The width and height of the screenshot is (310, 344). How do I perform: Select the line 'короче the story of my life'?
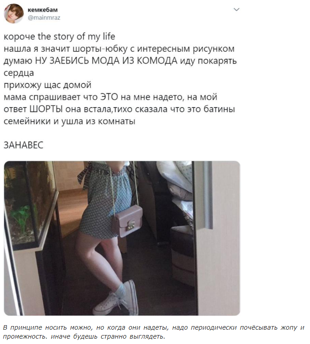click(x=60, y=36)
